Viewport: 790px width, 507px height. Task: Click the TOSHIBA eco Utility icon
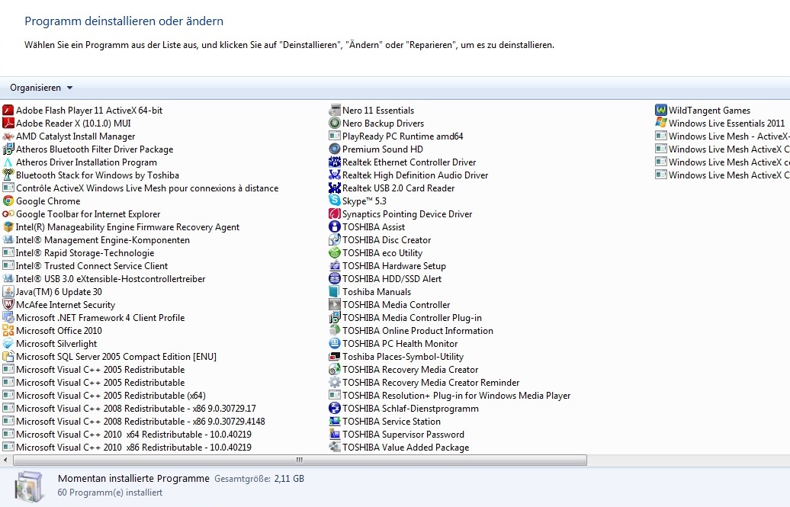335,253
